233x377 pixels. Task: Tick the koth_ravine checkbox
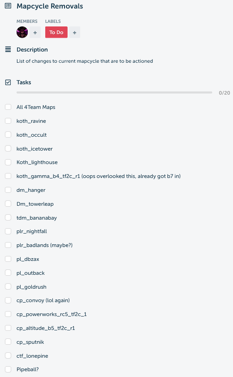point(8,121)
